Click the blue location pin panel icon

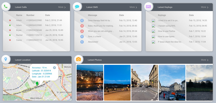coord(6,59)
